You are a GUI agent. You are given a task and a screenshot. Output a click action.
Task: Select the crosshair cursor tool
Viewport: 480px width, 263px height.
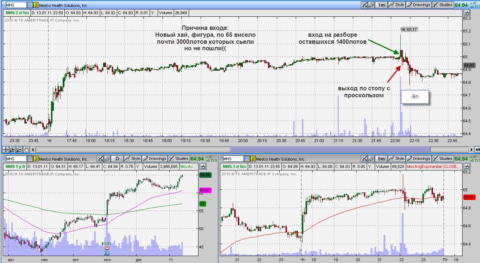[6, 149]
